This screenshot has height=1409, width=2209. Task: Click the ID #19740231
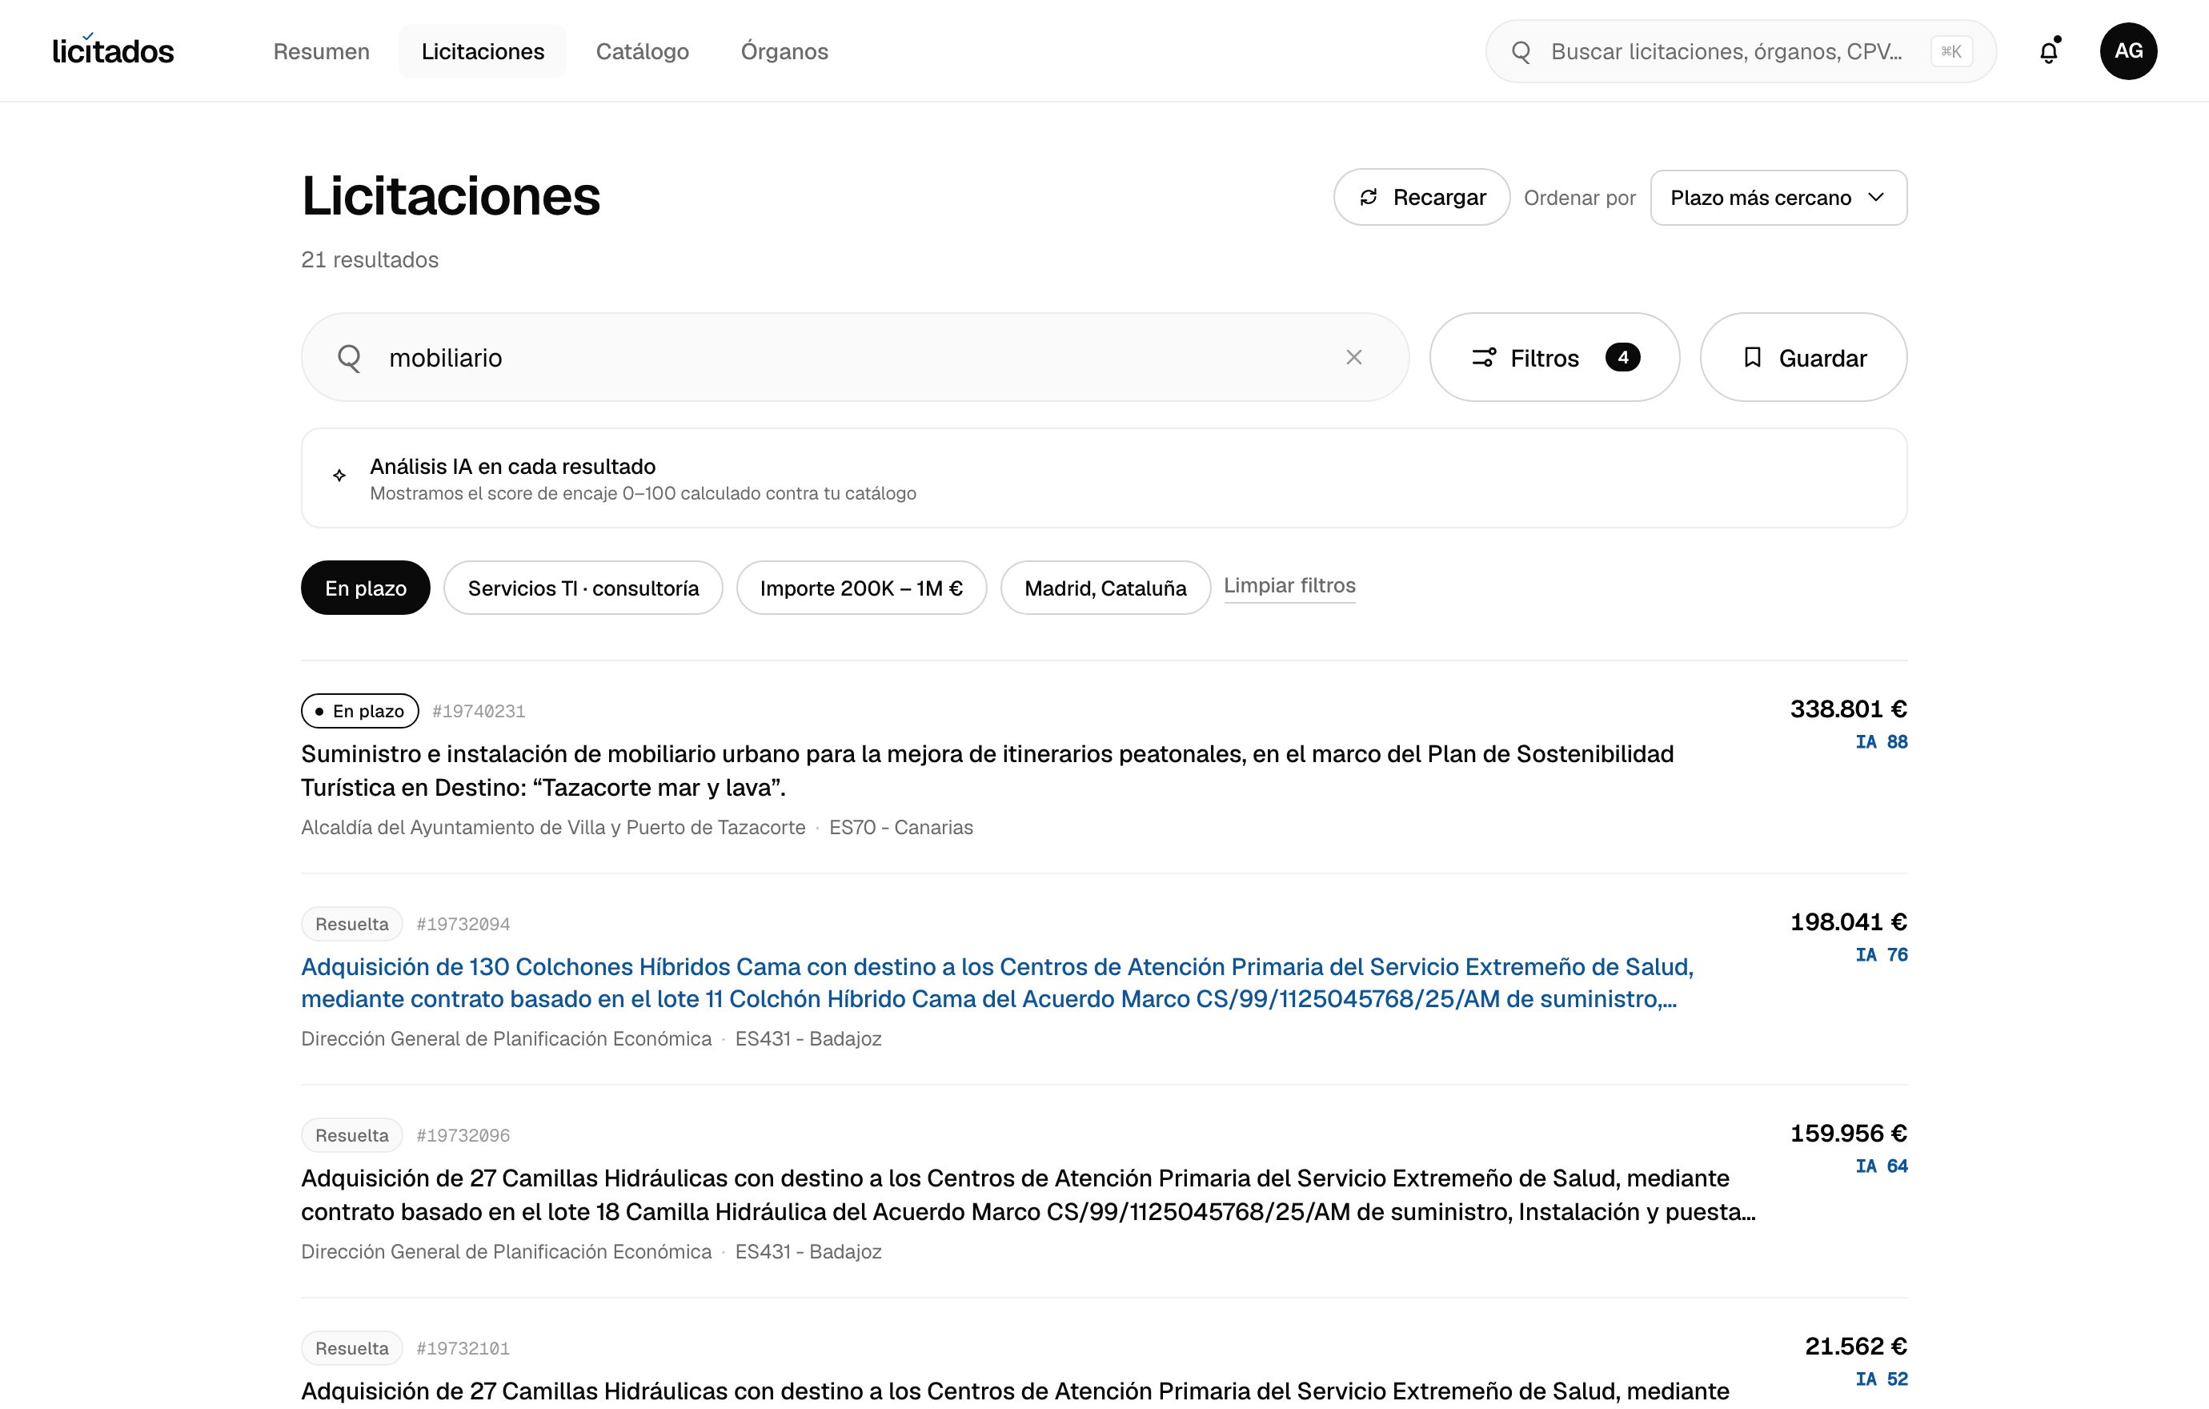pos(479,711)
